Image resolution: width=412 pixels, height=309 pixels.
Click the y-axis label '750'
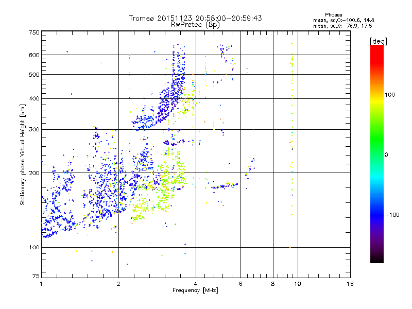34,32
